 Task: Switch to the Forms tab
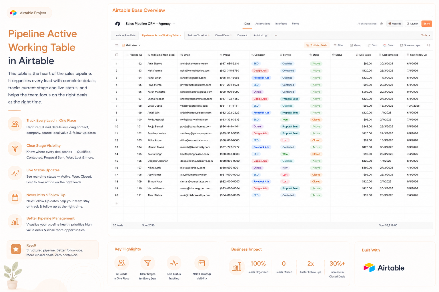tap(296, 24)
